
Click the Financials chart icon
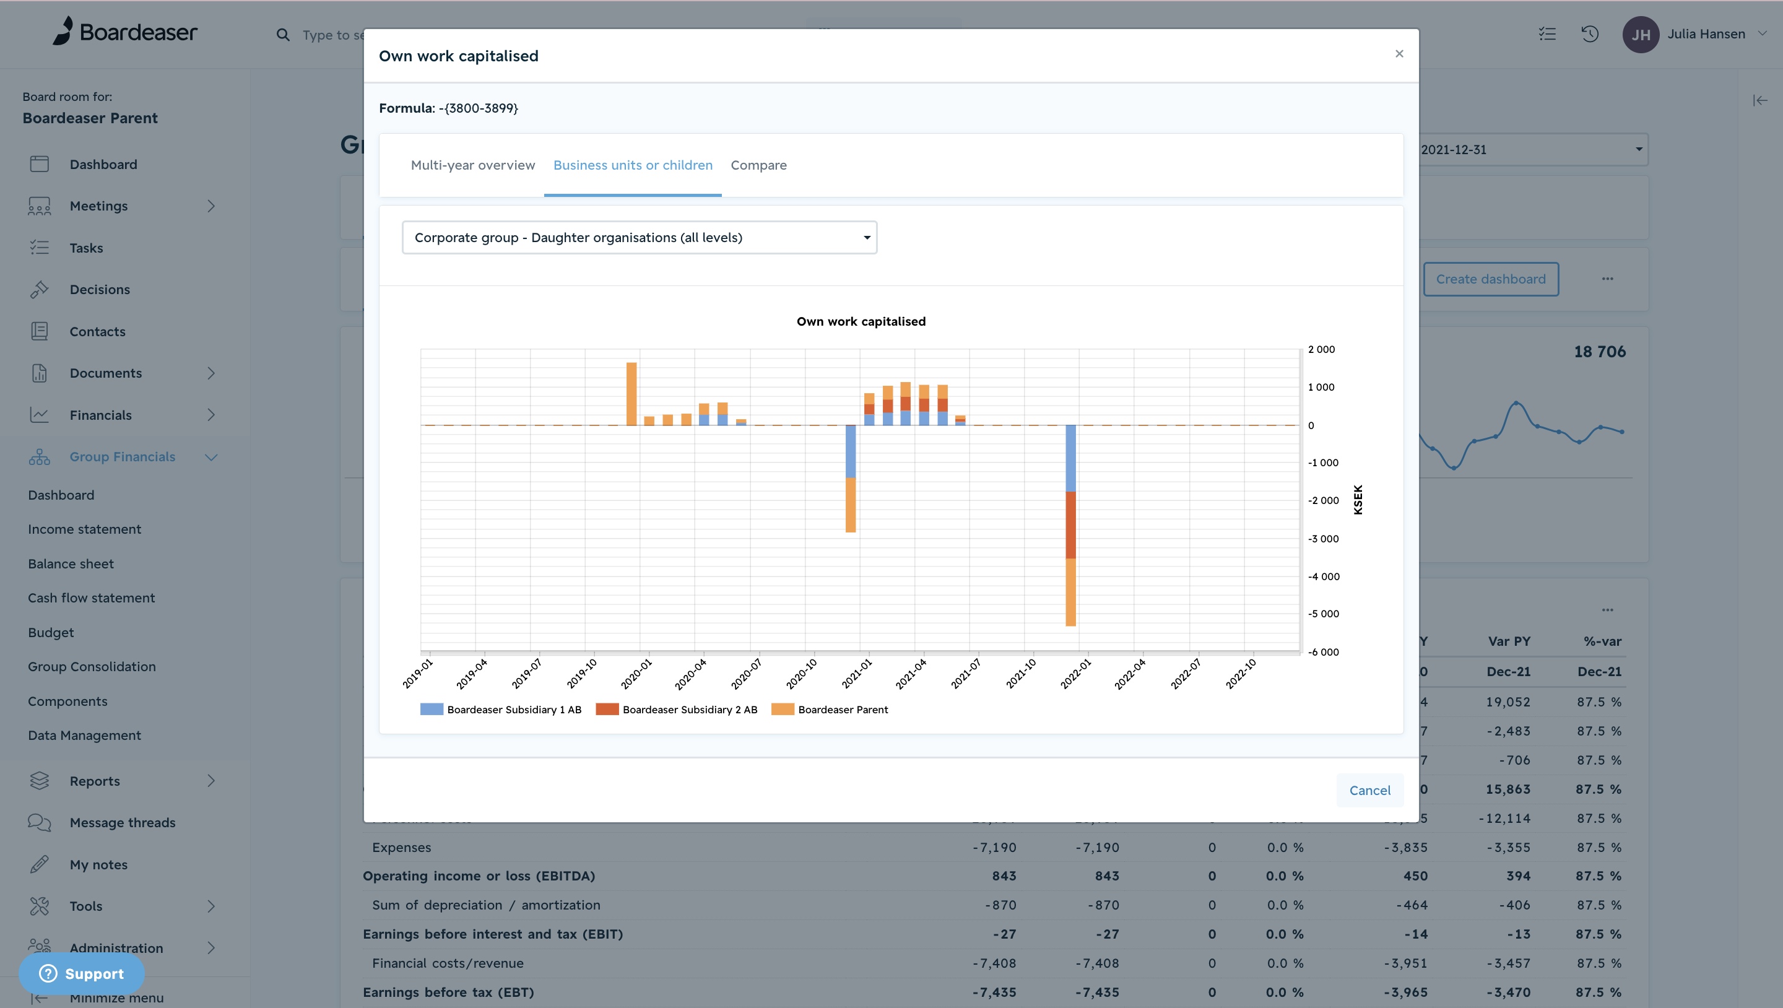point(40,415)
